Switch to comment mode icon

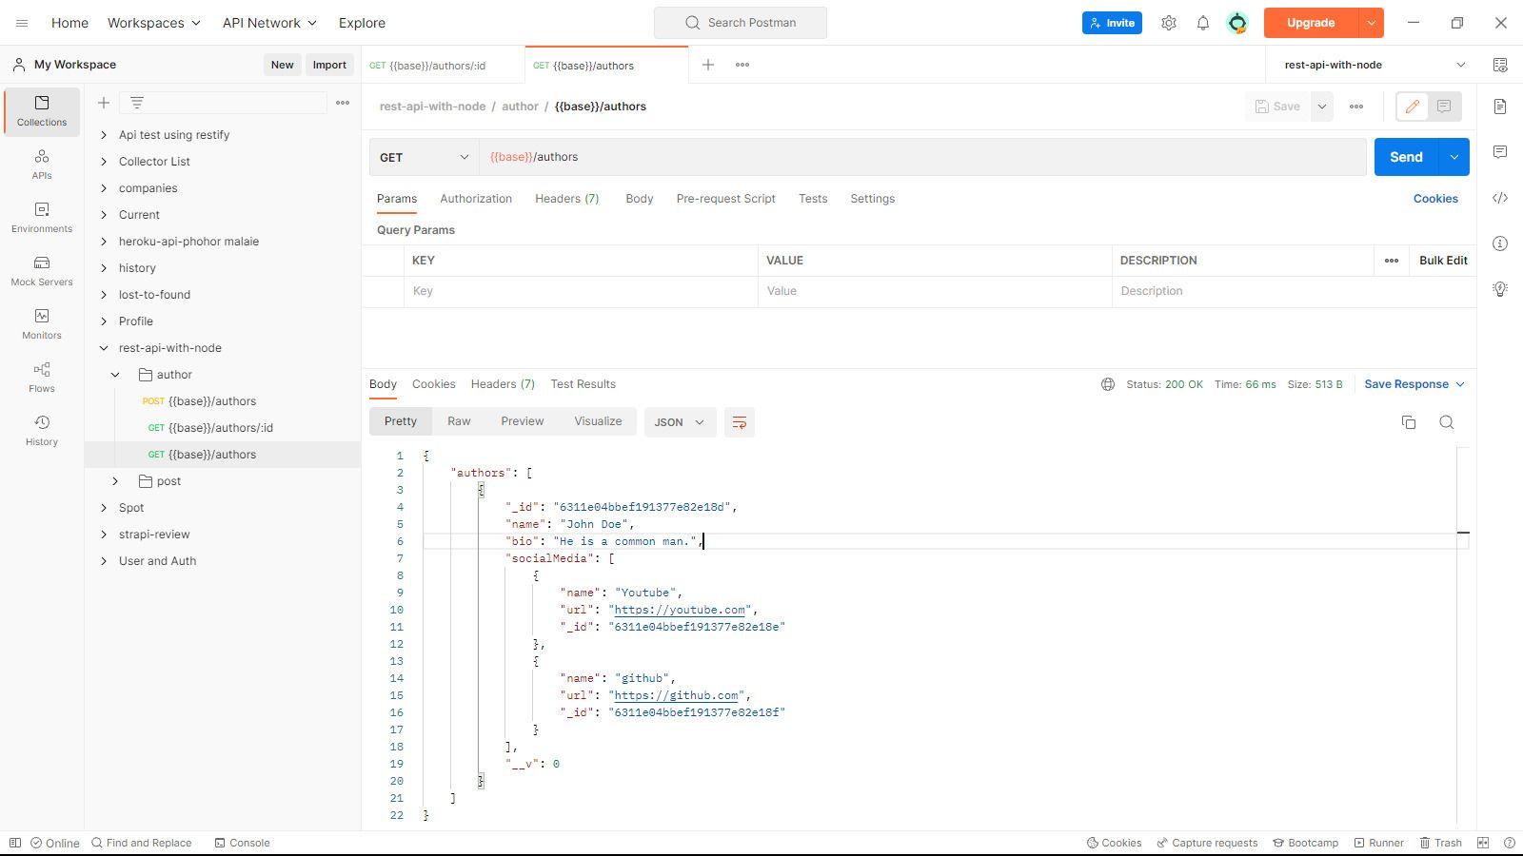pyautogui.click(x=1444, y=107)
